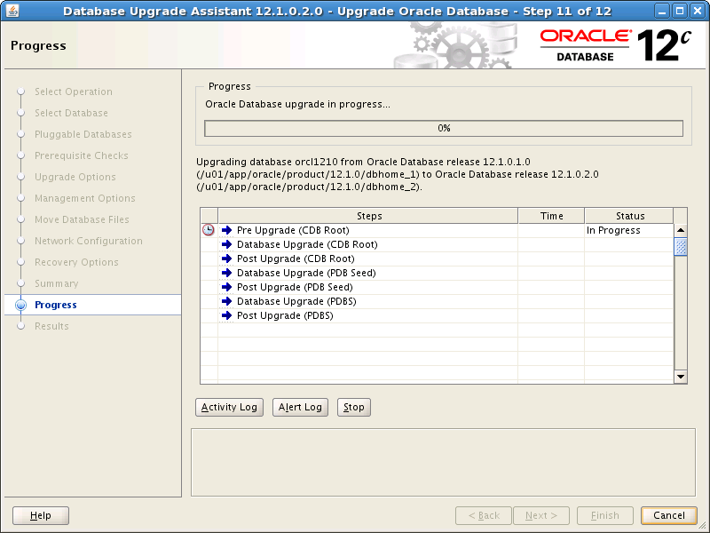Viewport: 710px width, 533px height.
Task: Click the disabled Next button
Action: click(541, 515)
